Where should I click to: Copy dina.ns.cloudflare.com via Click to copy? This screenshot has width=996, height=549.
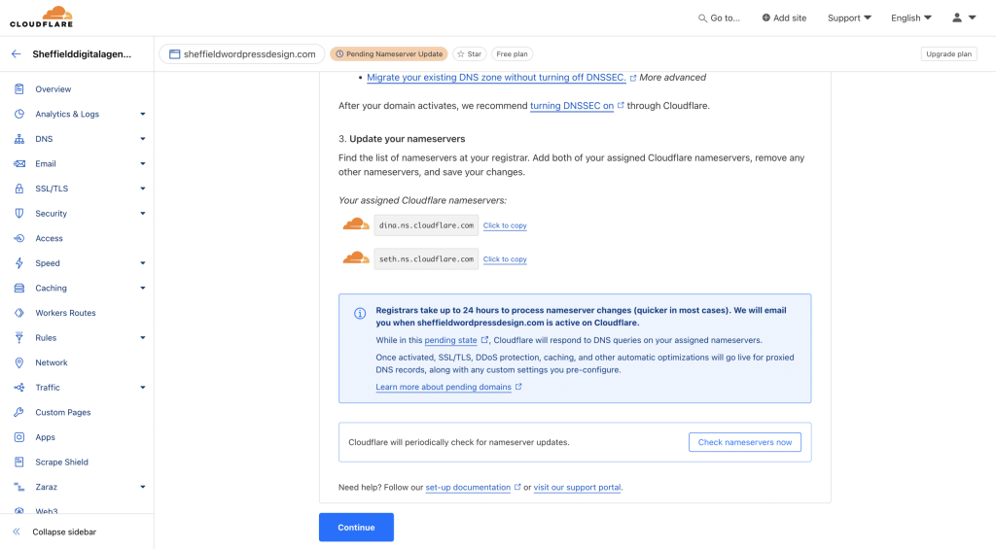pos(505,225)
